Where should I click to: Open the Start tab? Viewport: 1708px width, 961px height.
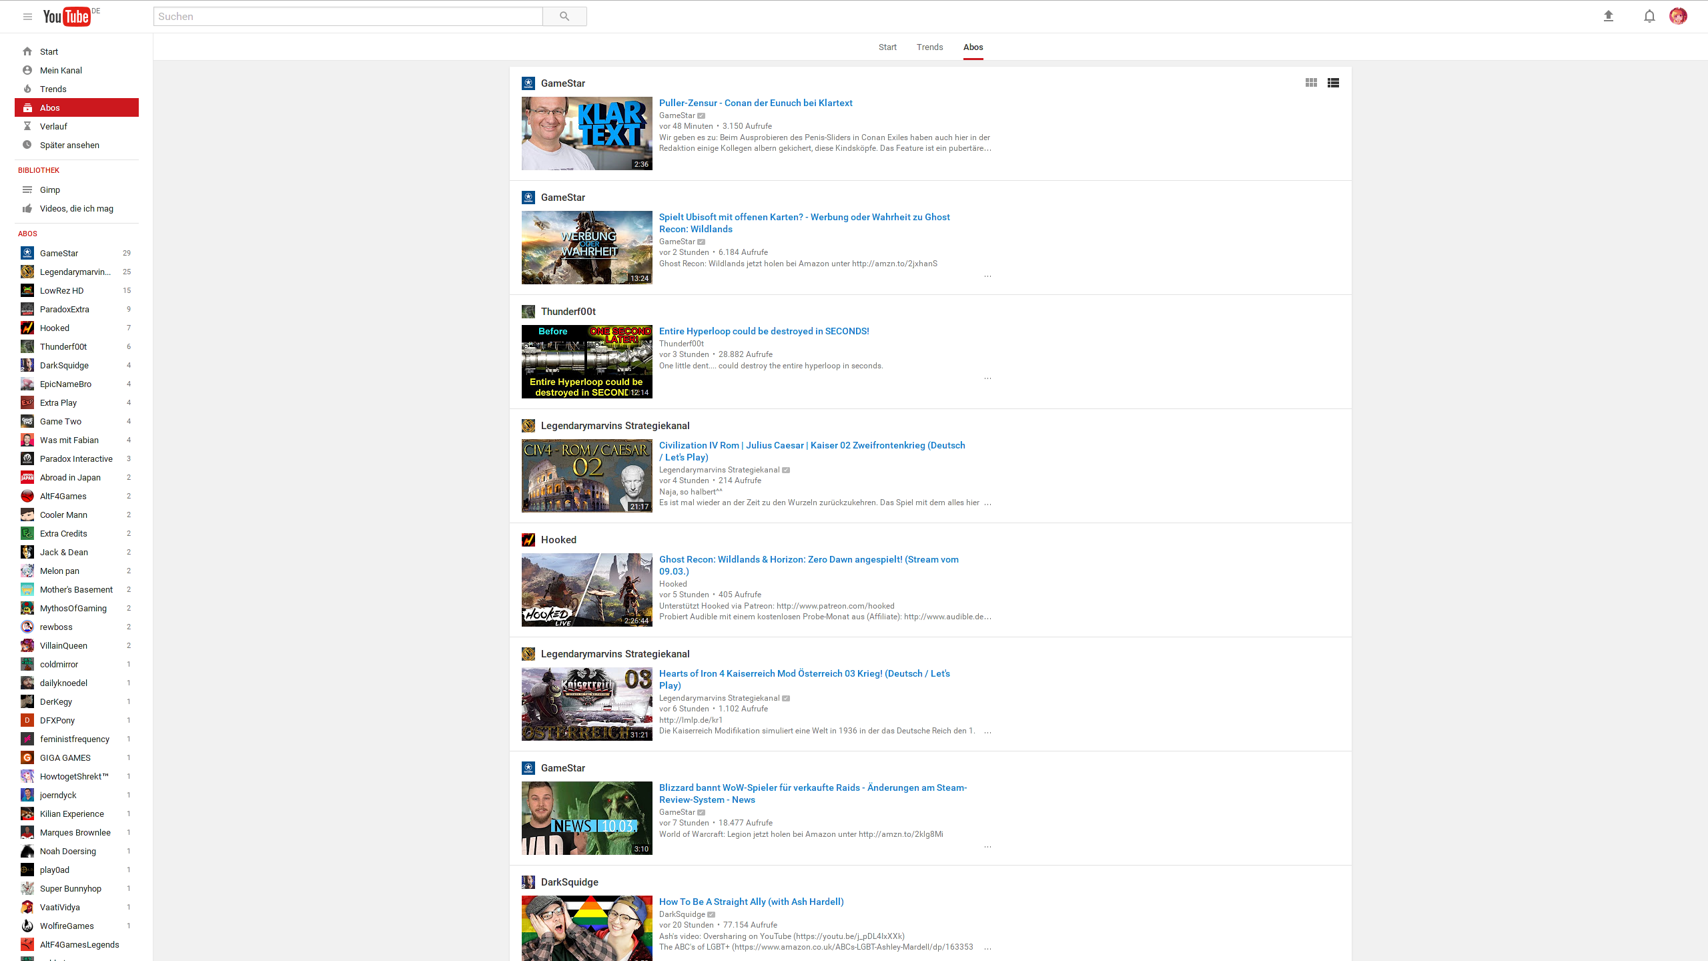pos(887,47)
